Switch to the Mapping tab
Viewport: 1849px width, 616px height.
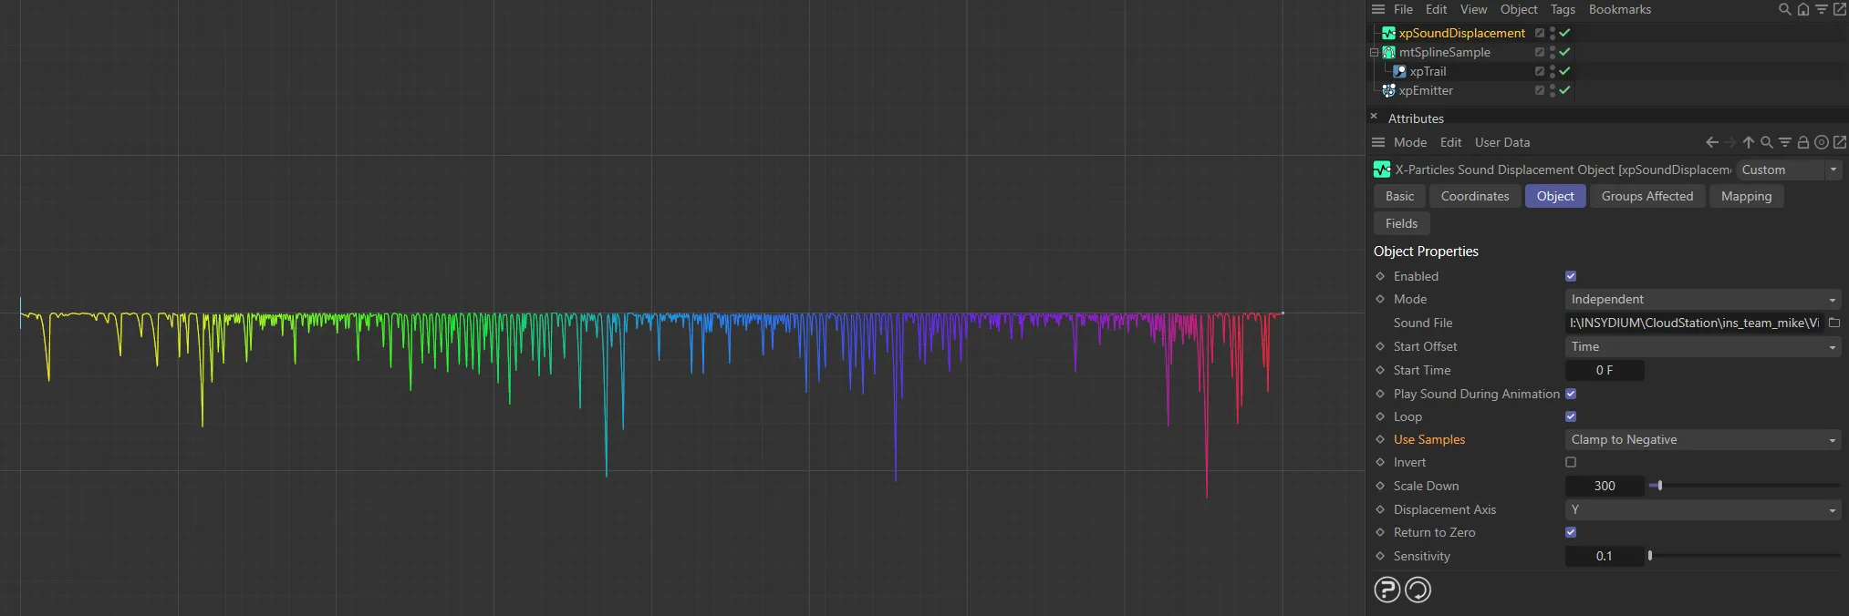(x=1746, y=196)
